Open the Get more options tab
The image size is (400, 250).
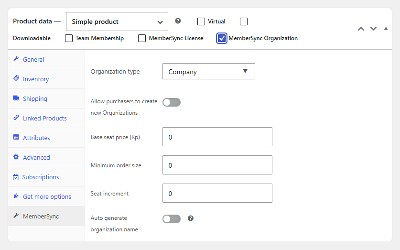coord(46,196)
